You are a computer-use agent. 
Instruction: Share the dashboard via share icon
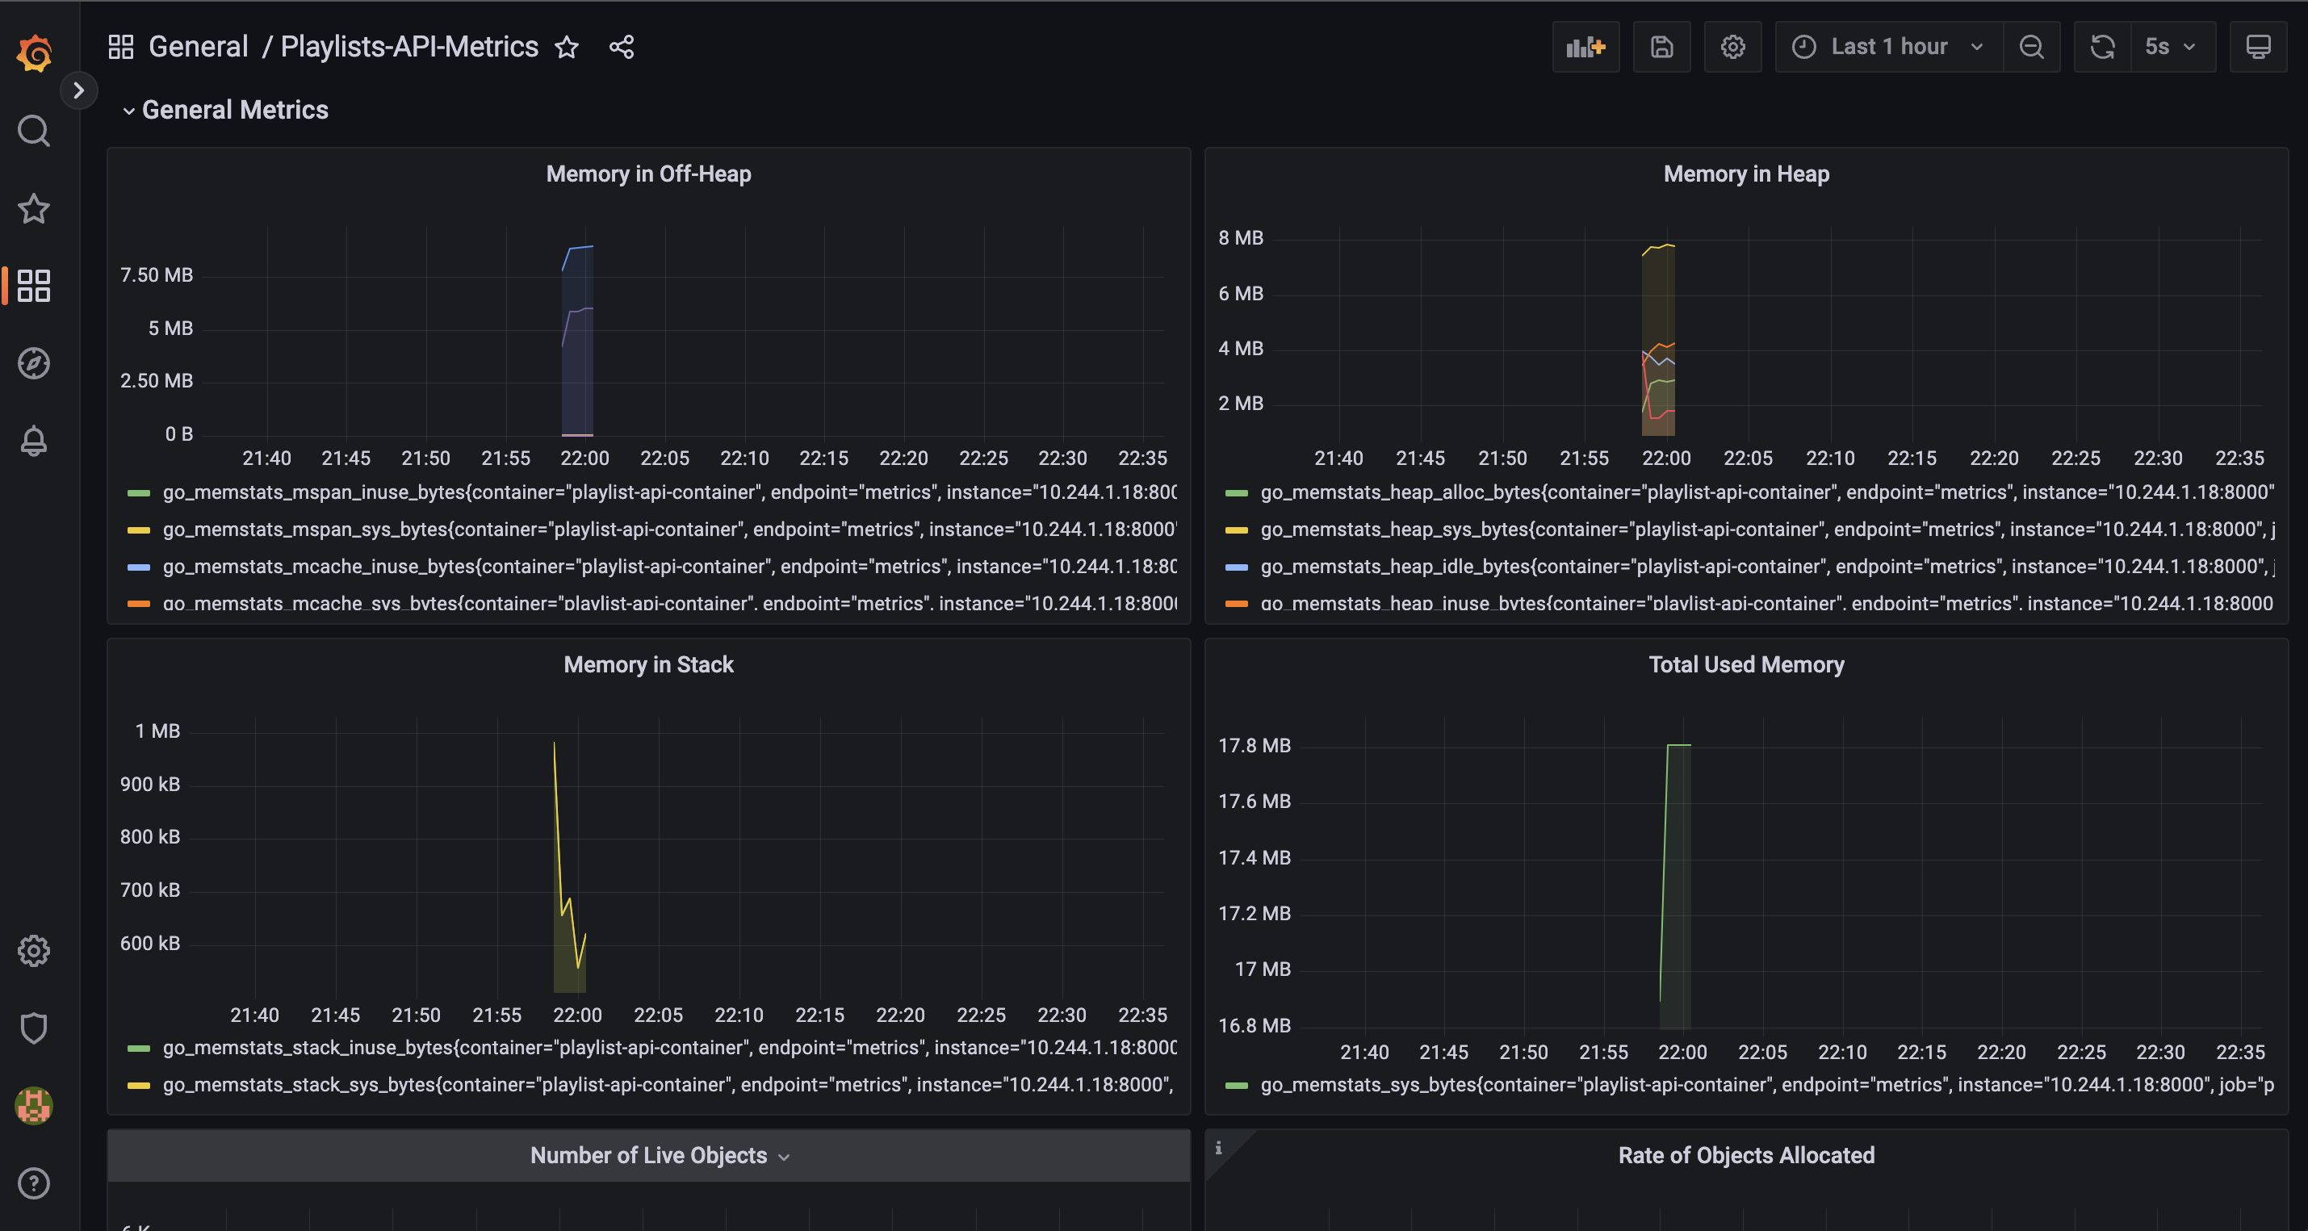pos(621,47)
